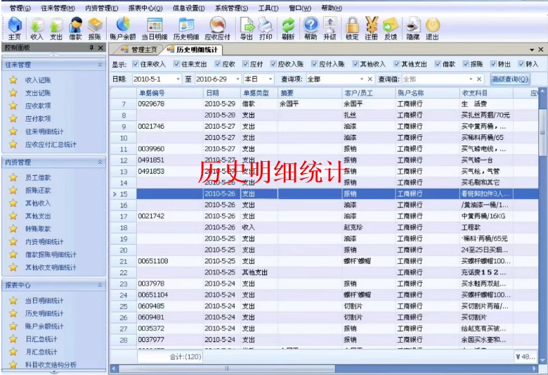Image resolution: width=548 pixels, height=375 pixels.
Task: Open the 帮助 help toolbar icon
Action: [311, 28]
